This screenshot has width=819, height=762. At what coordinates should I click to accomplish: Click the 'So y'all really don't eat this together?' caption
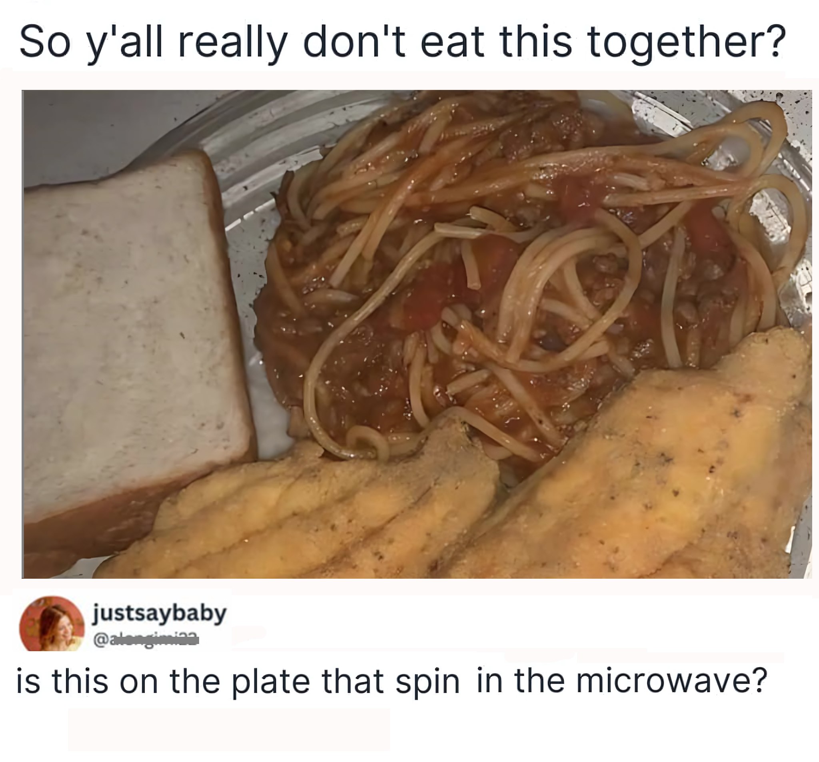[400, 43]
